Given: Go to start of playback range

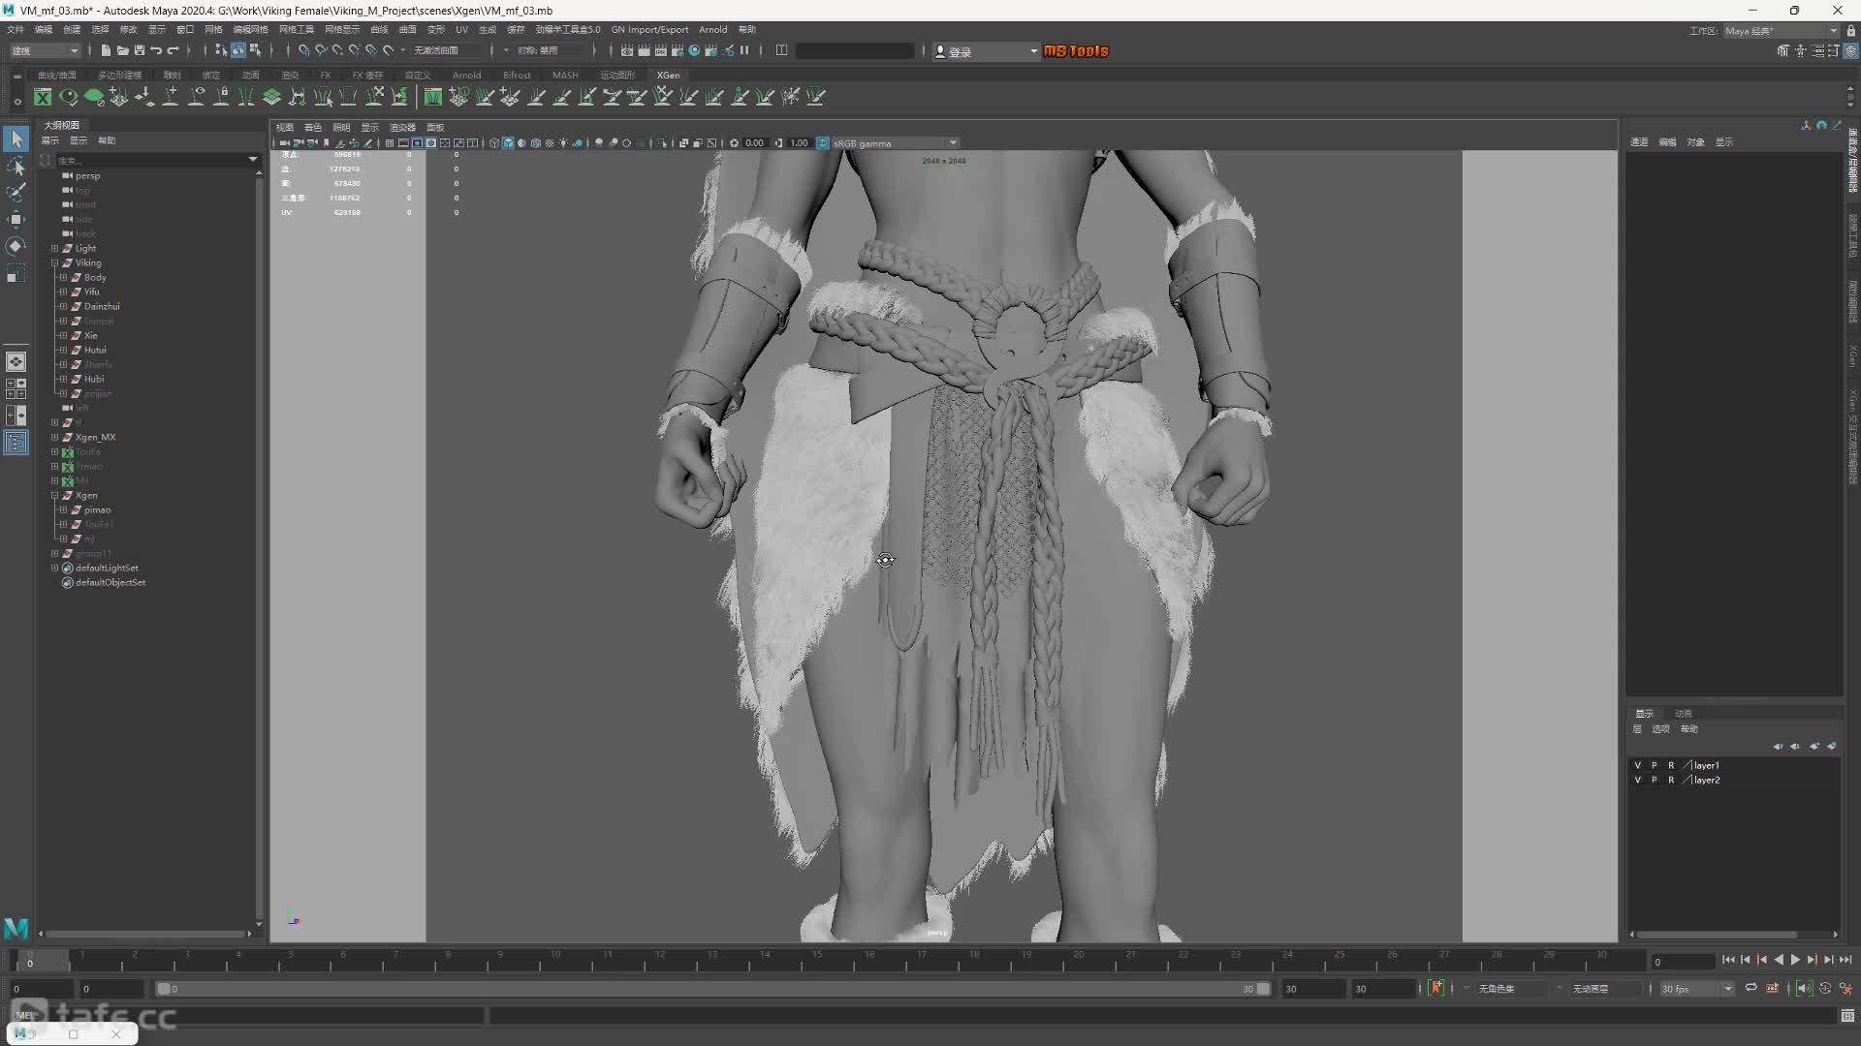Looking at the screenshot, I should click(1728, 960).
